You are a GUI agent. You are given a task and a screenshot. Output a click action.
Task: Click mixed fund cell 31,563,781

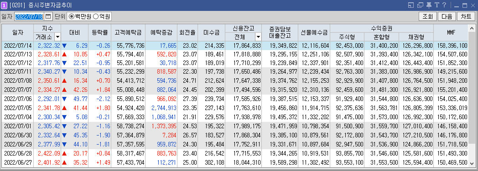tap(384, 108)
